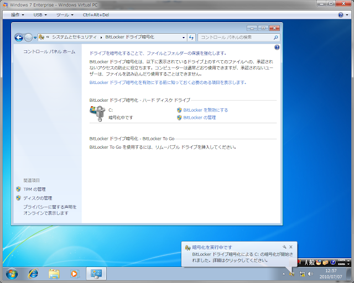
Task: Click BitLocker ドライブ暗号化 breadcrumb
Action: point(129,37)
